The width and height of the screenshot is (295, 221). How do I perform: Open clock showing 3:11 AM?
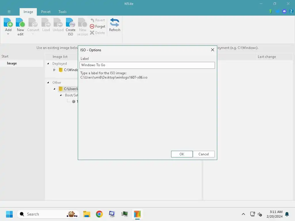275,214
